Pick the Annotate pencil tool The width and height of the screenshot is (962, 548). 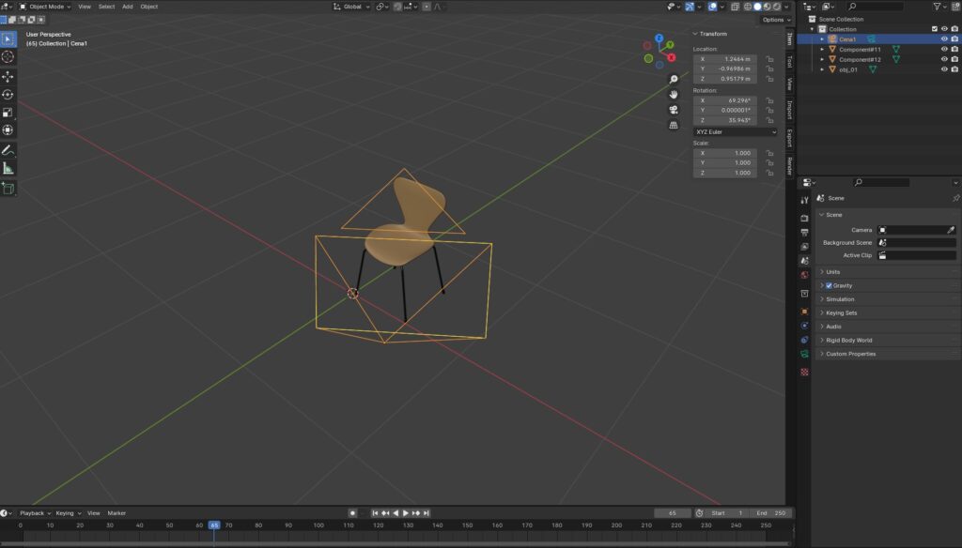point(8,150)
